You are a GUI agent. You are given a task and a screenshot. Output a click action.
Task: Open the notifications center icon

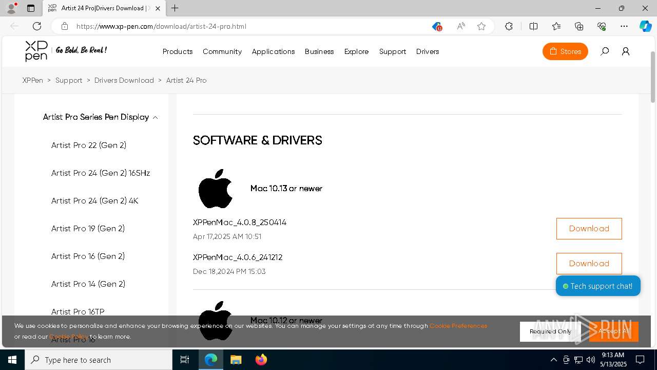pos(640,360)
